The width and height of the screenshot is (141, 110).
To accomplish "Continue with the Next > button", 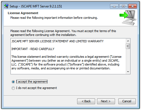I will click(106, 101).
